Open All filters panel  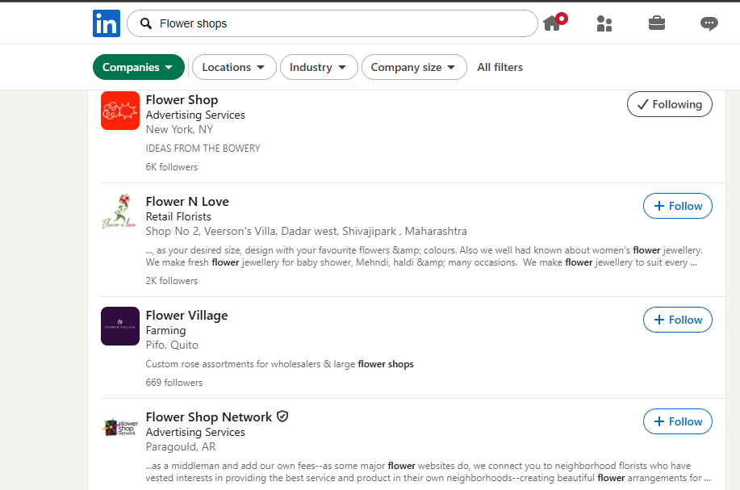point(500,67)
